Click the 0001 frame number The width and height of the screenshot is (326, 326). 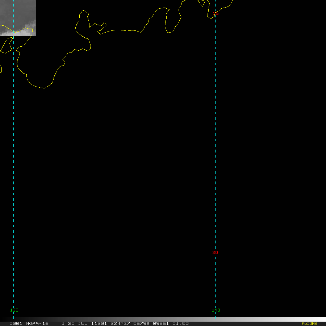point(16,323)
